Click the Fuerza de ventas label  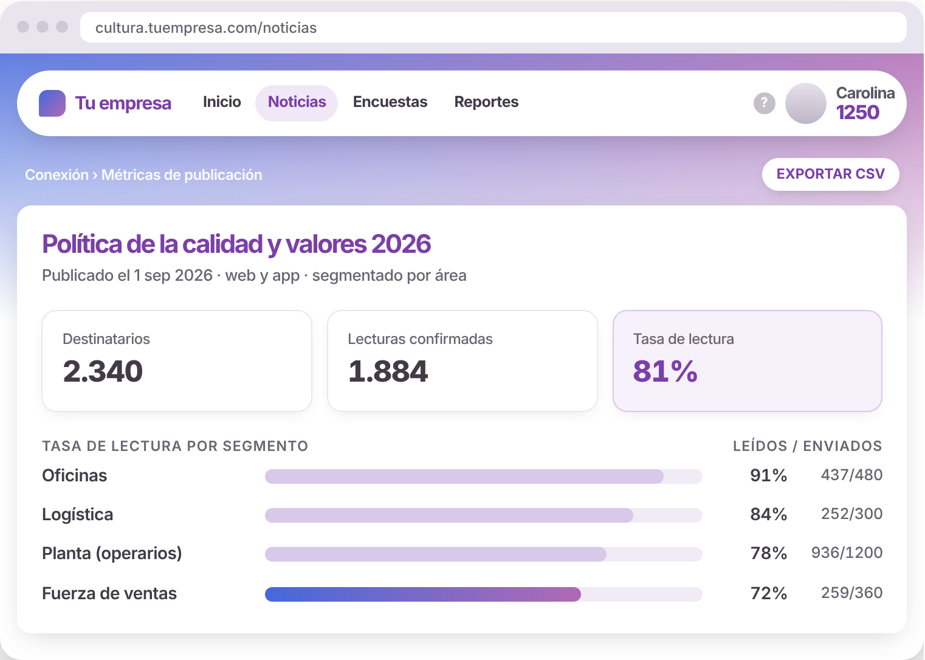coord(109,593)
